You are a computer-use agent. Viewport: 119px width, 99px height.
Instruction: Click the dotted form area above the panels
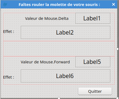(59, 11)
